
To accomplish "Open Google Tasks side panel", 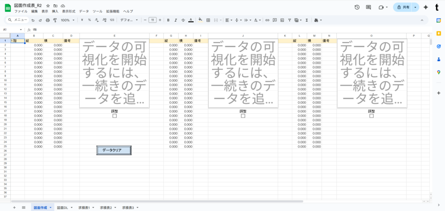I will (x=438, y=46).
